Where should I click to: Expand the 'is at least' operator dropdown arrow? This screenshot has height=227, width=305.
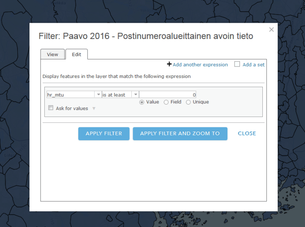tap(135, 95)
